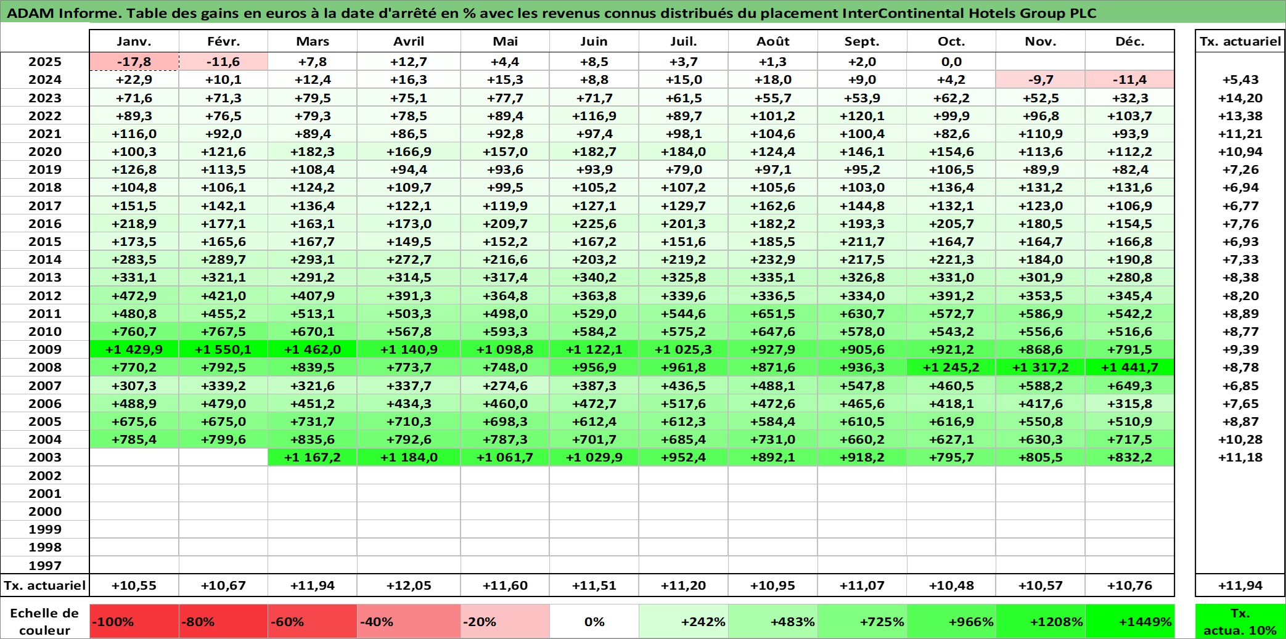Select the 'Tx. actuariel' right column header

1240,41
